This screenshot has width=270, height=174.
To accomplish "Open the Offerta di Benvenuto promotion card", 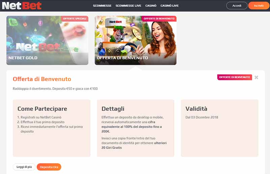I will click(x=136, y=40).
